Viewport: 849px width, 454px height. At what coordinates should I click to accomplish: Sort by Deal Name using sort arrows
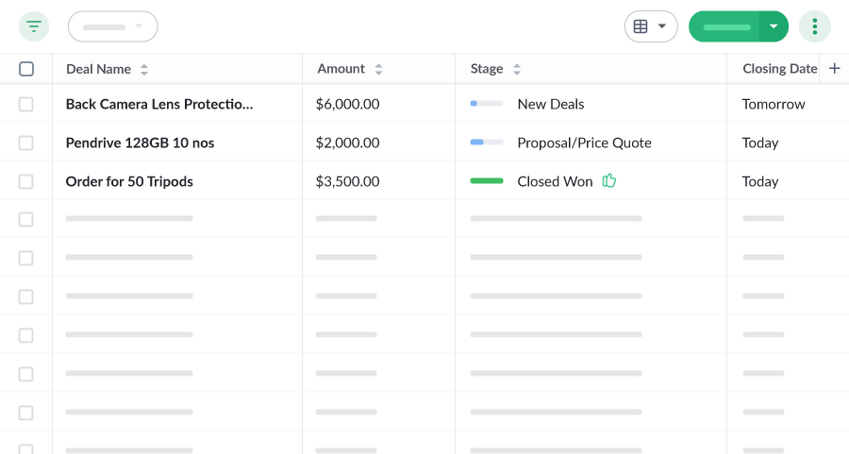point(144,69)
